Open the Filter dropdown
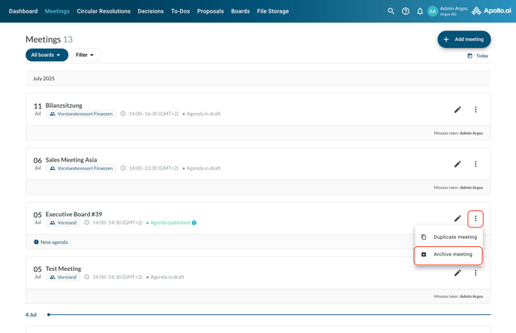The width and height of the screenshot is (516, 333). 85,55
